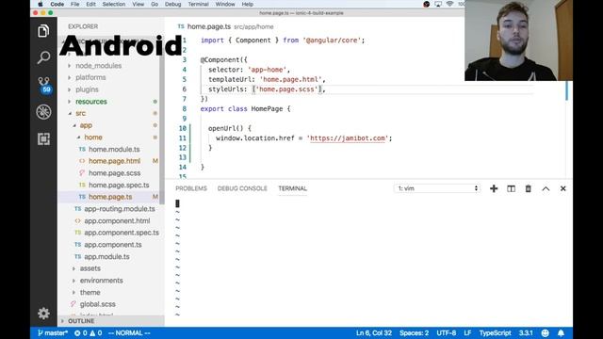Open the Selection menu
This screenshot has width=603, height=339.
(114, 4)
